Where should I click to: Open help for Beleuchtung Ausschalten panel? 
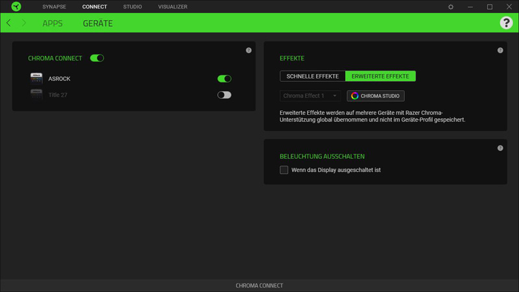500,148
